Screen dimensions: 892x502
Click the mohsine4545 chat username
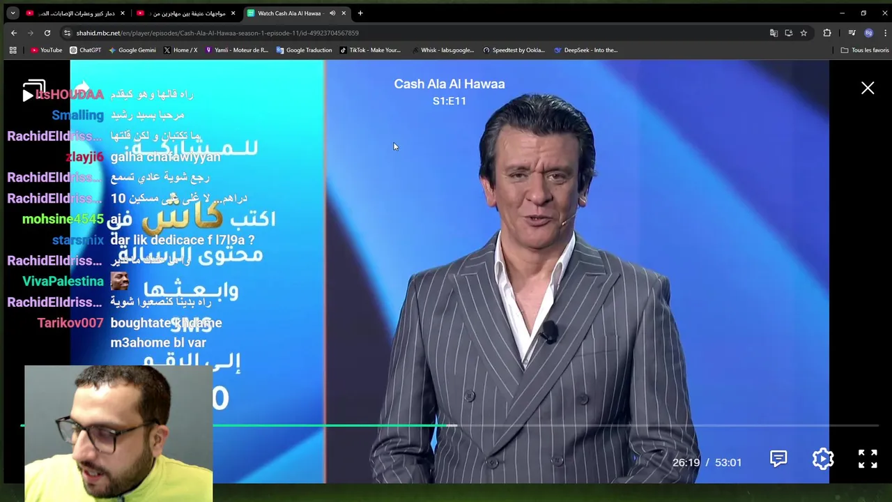(63, 219)
